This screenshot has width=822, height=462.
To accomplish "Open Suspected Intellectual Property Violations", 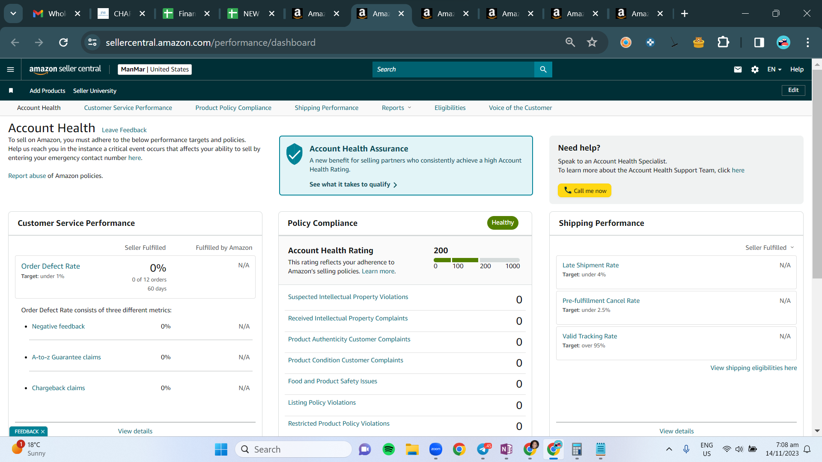I will 348,297.
